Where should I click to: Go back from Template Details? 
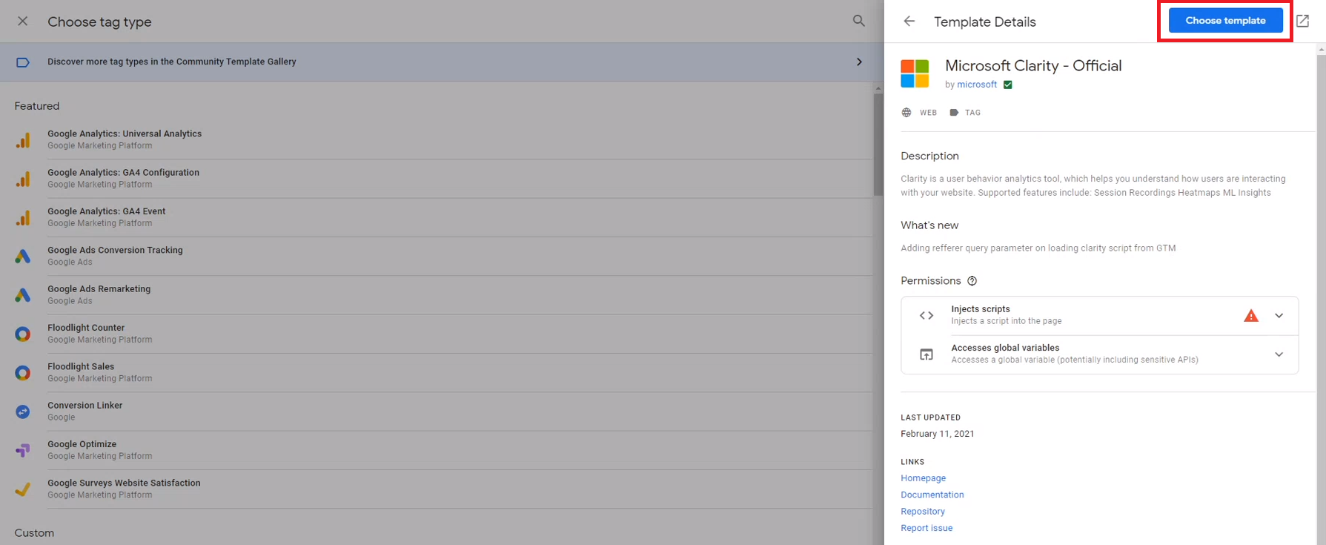(x=909, y=21)
